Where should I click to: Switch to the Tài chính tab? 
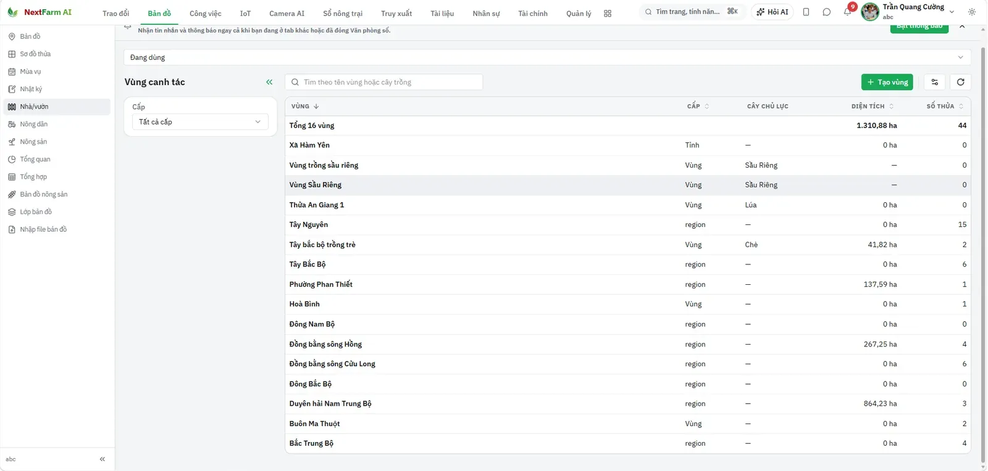533,13
